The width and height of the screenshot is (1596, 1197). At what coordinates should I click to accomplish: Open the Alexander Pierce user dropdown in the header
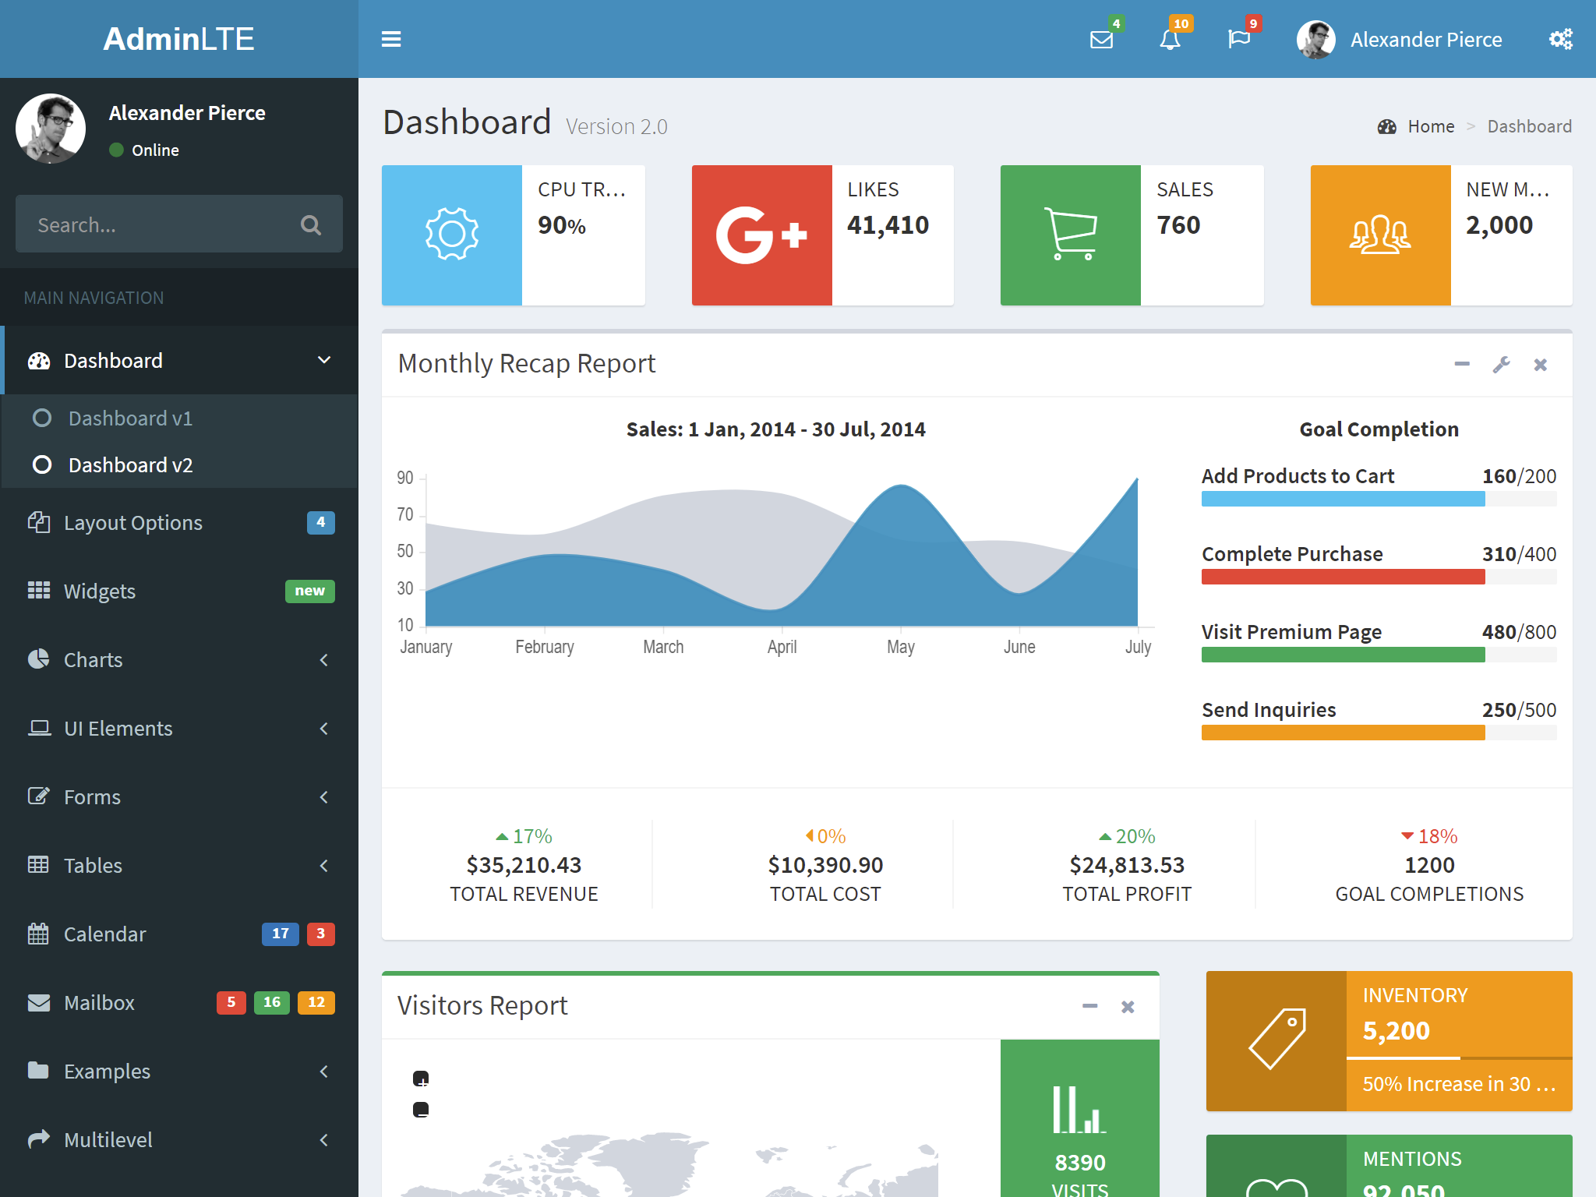[1400, 39]
